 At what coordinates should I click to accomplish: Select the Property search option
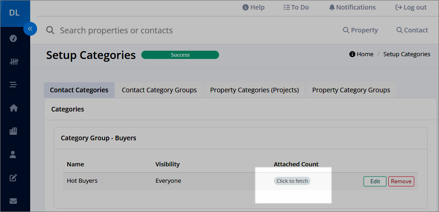360,30
